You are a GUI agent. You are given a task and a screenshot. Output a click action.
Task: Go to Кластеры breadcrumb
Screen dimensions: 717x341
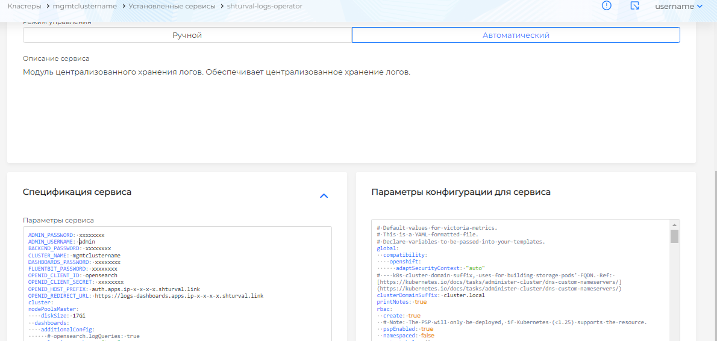(23, 7)
